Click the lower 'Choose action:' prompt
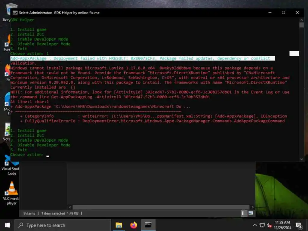308x231 pixels. [x=27, y=155]
